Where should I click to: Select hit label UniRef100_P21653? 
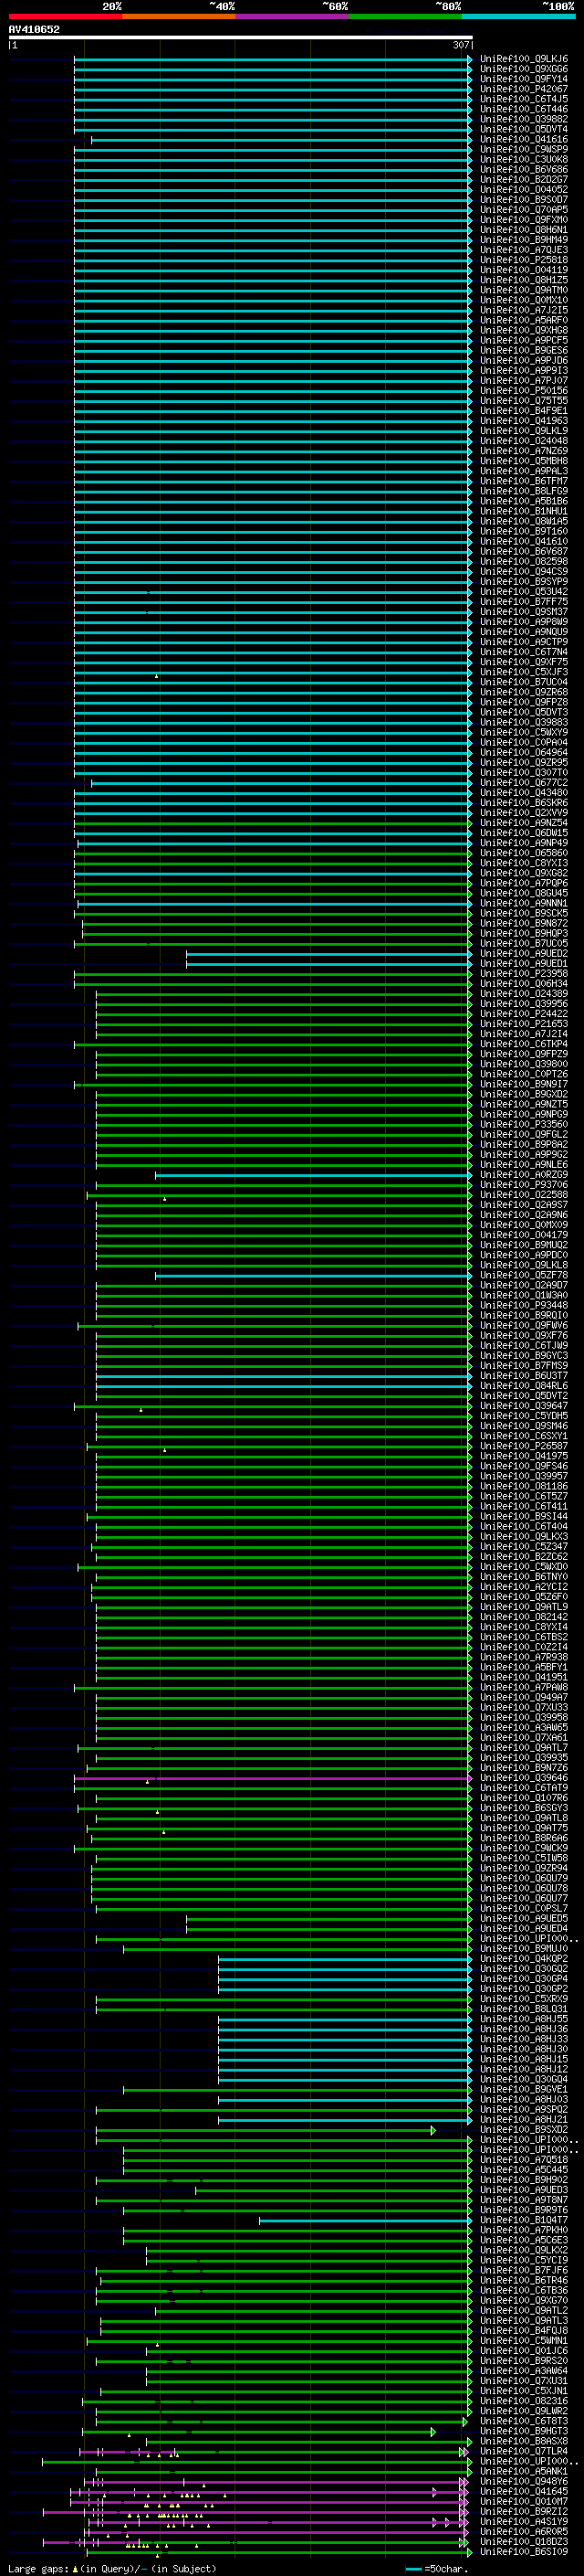pos(524,1024)
